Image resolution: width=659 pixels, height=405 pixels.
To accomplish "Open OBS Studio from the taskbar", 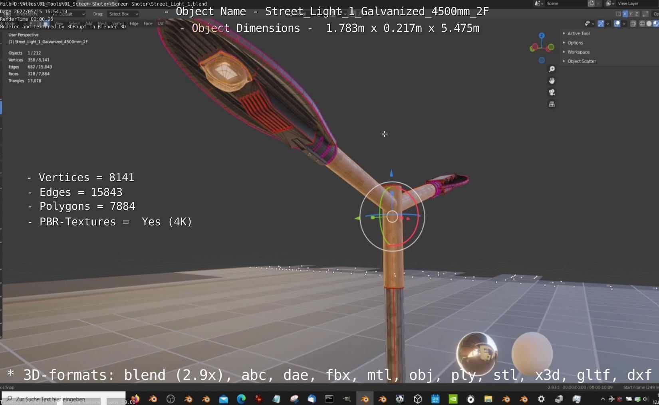I will tap(171, 399).
